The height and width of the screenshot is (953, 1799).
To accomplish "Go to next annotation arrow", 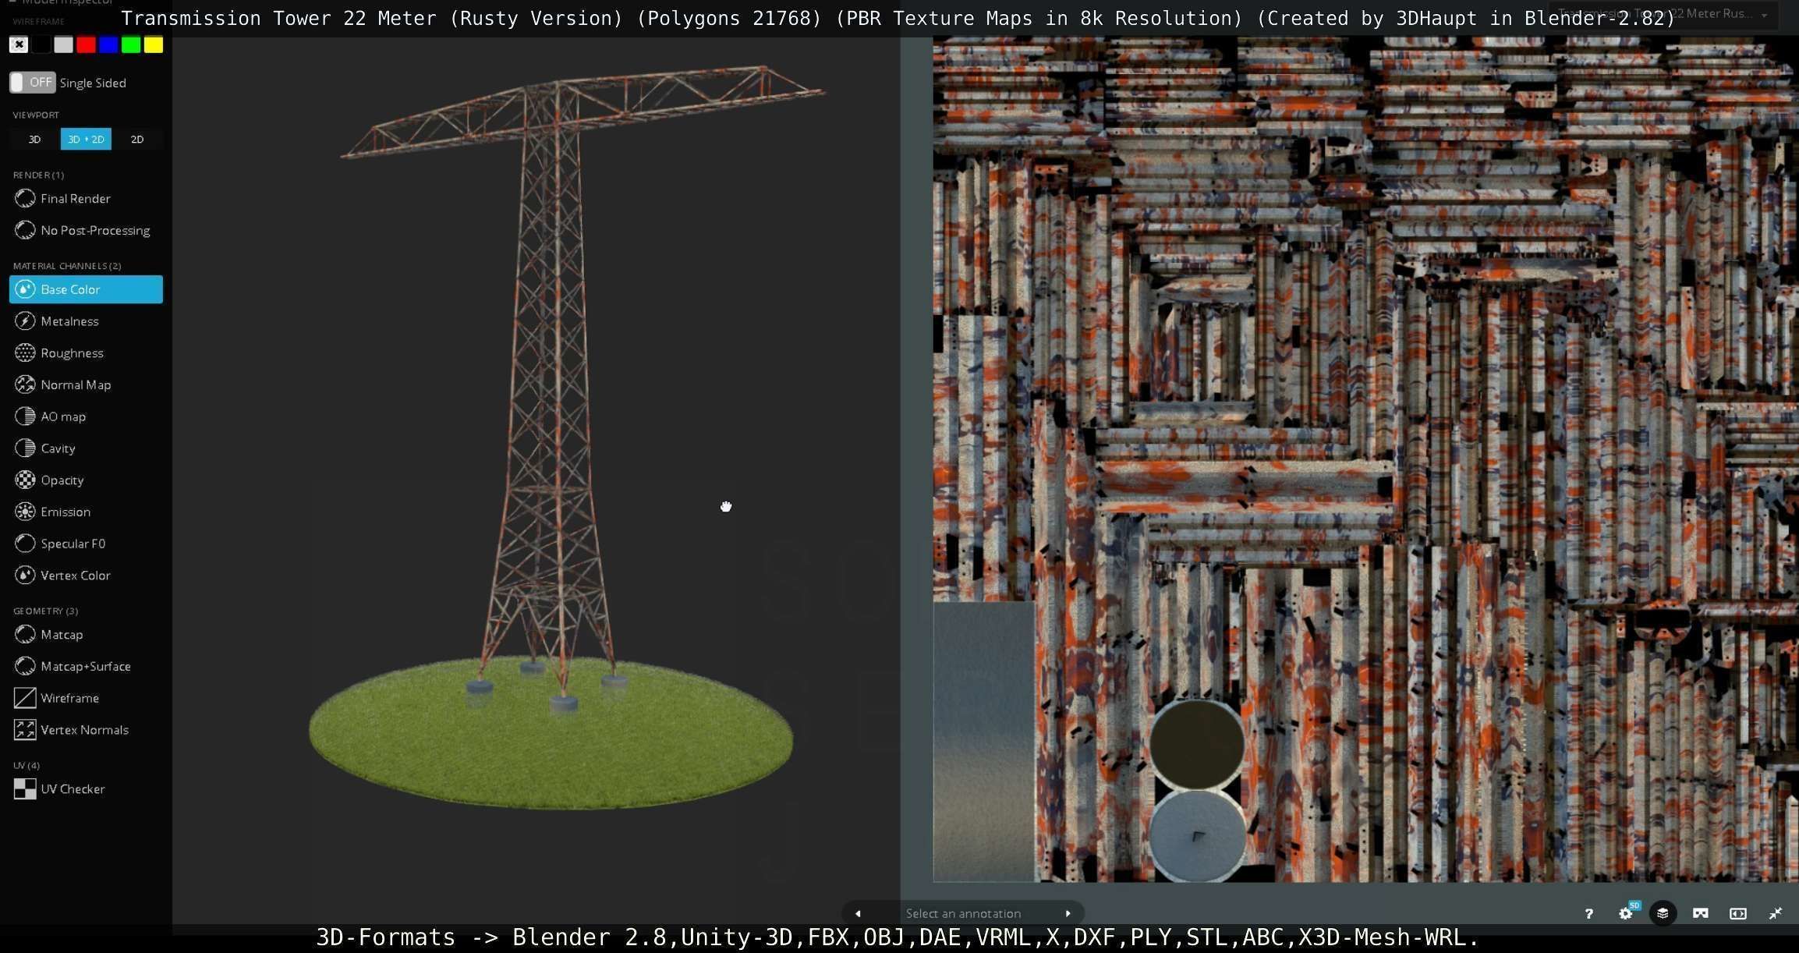I will (1068, 914).
